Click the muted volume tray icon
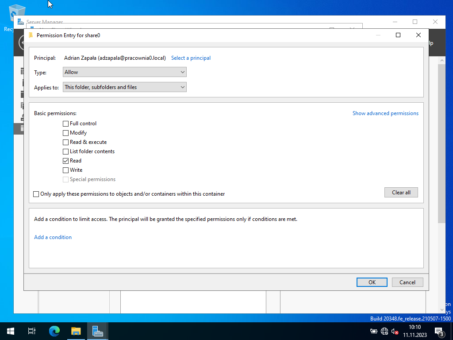453x340 pixels. 395,331
